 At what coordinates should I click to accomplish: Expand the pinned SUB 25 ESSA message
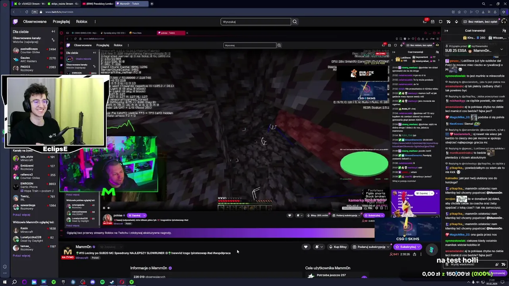click(x=501, y=49)
